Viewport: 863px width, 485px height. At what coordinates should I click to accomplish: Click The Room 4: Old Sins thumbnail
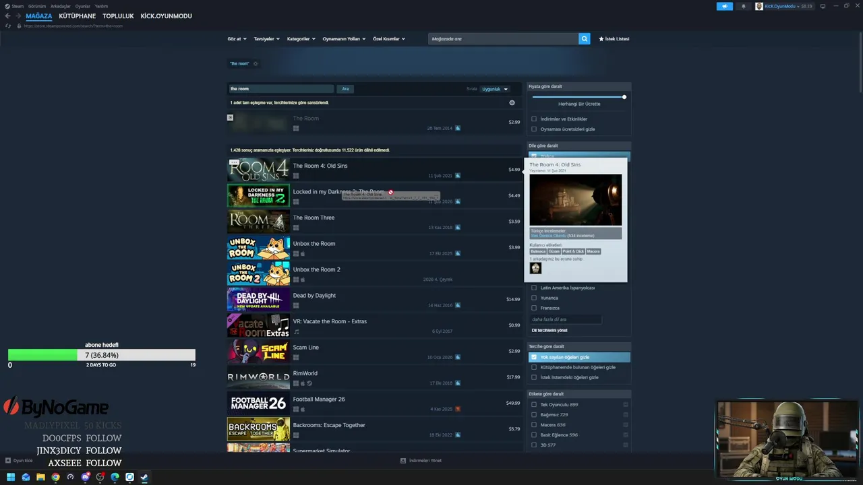click(x=258, y=170)
